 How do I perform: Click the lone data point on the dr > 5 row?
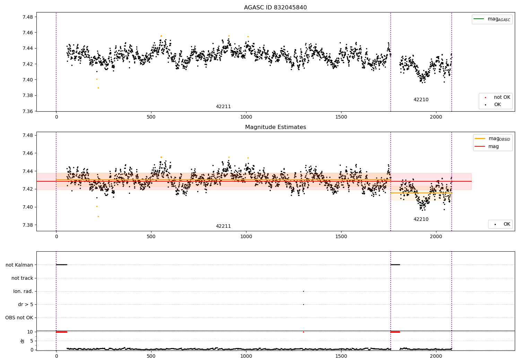[303, 304]
